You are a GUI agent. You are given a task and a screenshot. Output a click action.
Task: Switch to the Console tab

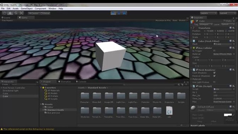(81, 82)
